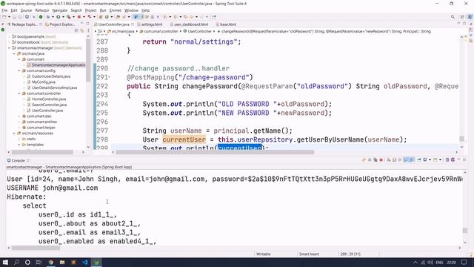Click the Open Perspective icon at top right
This screenshot has width=474, height=267.
[x=462, y=17]
